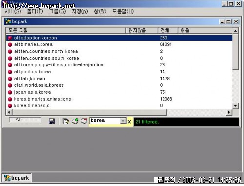The height and width of the screenshot is (186, 244).
Task: Click the red icon beside alt.talk.korean
Action: (10, 79)
